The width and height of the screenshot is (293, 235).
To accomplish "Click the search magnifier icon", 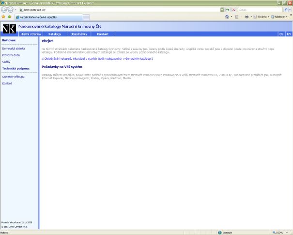I will point(285,10).
